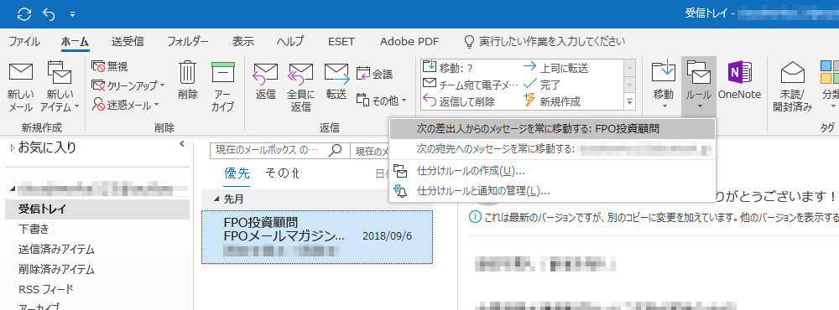
Task: Select quick step 移動: ?
Action: (x=448, y=68)
